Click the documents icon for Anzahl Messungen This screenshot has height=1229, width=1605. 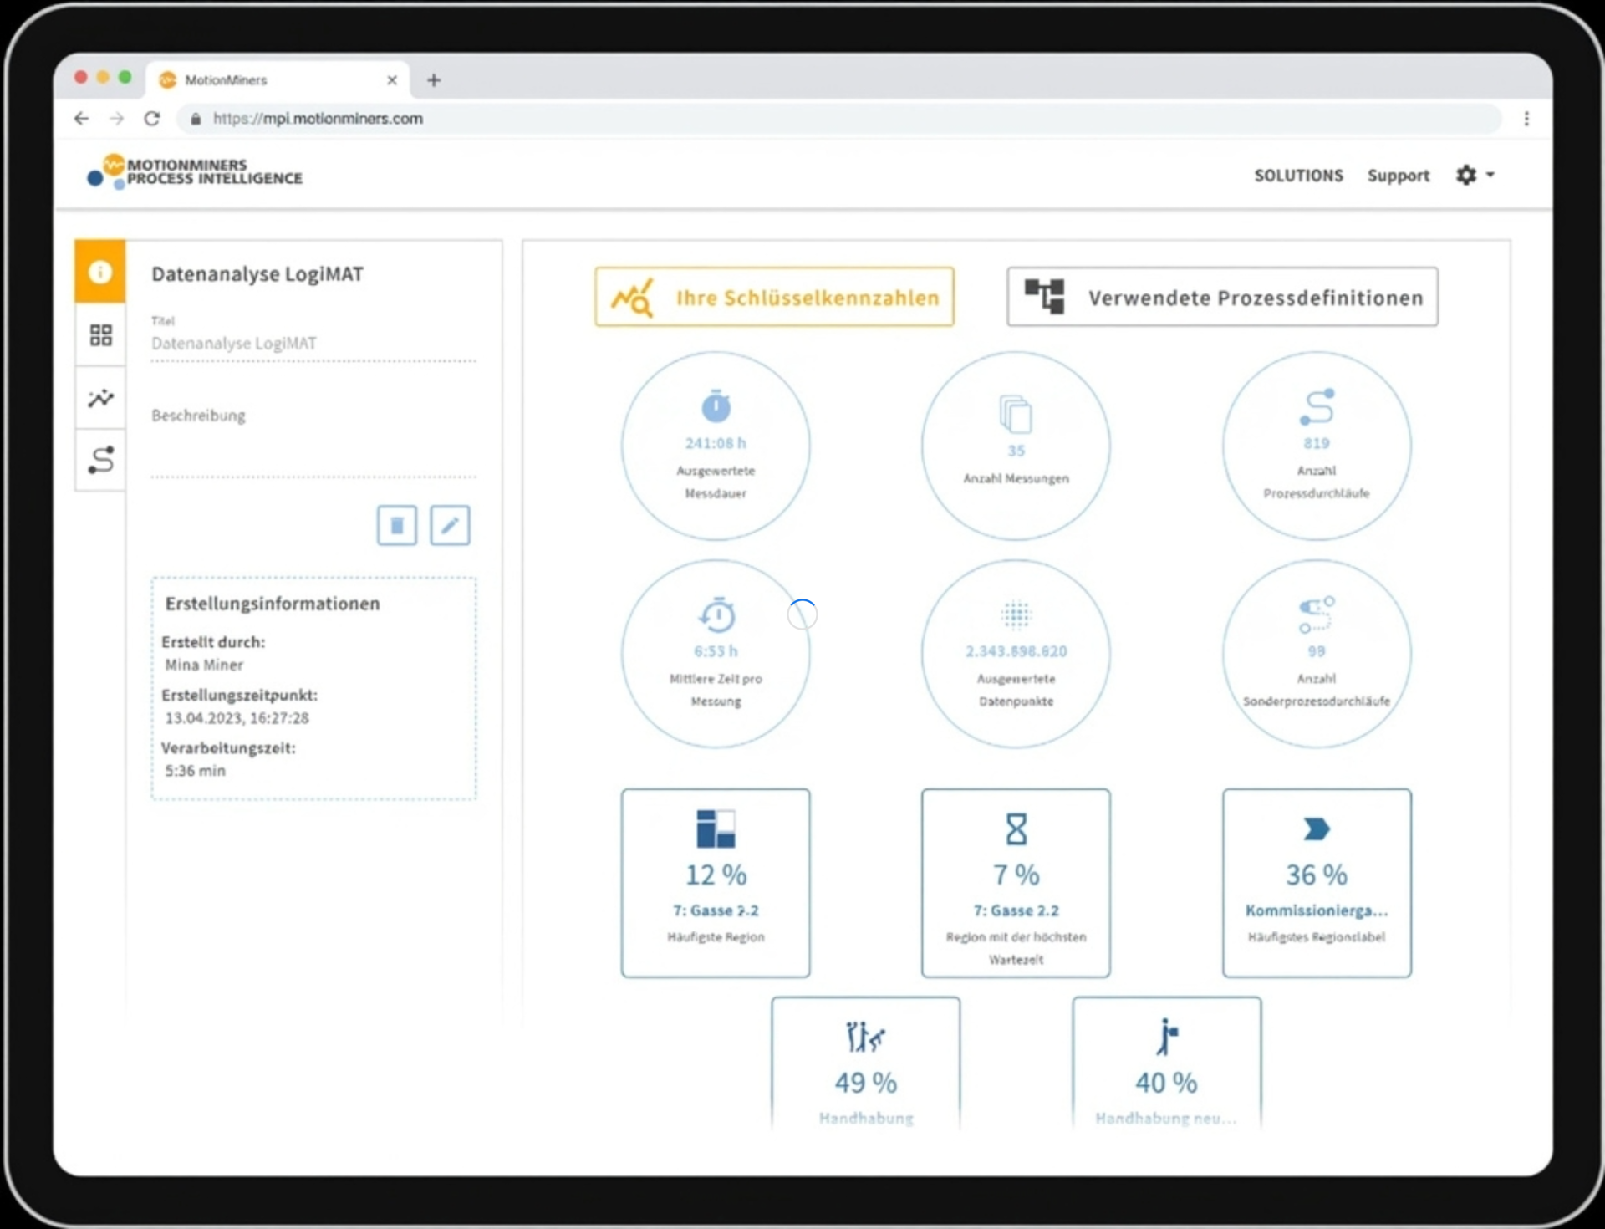[x=1016, y=413]
